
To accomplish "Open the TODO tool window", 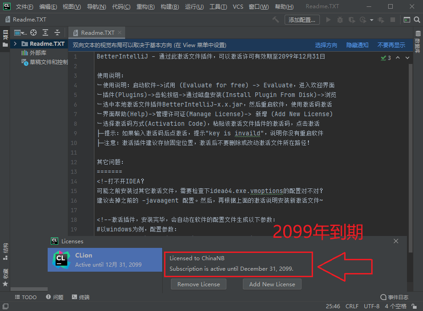I will (x=26, y=297).
